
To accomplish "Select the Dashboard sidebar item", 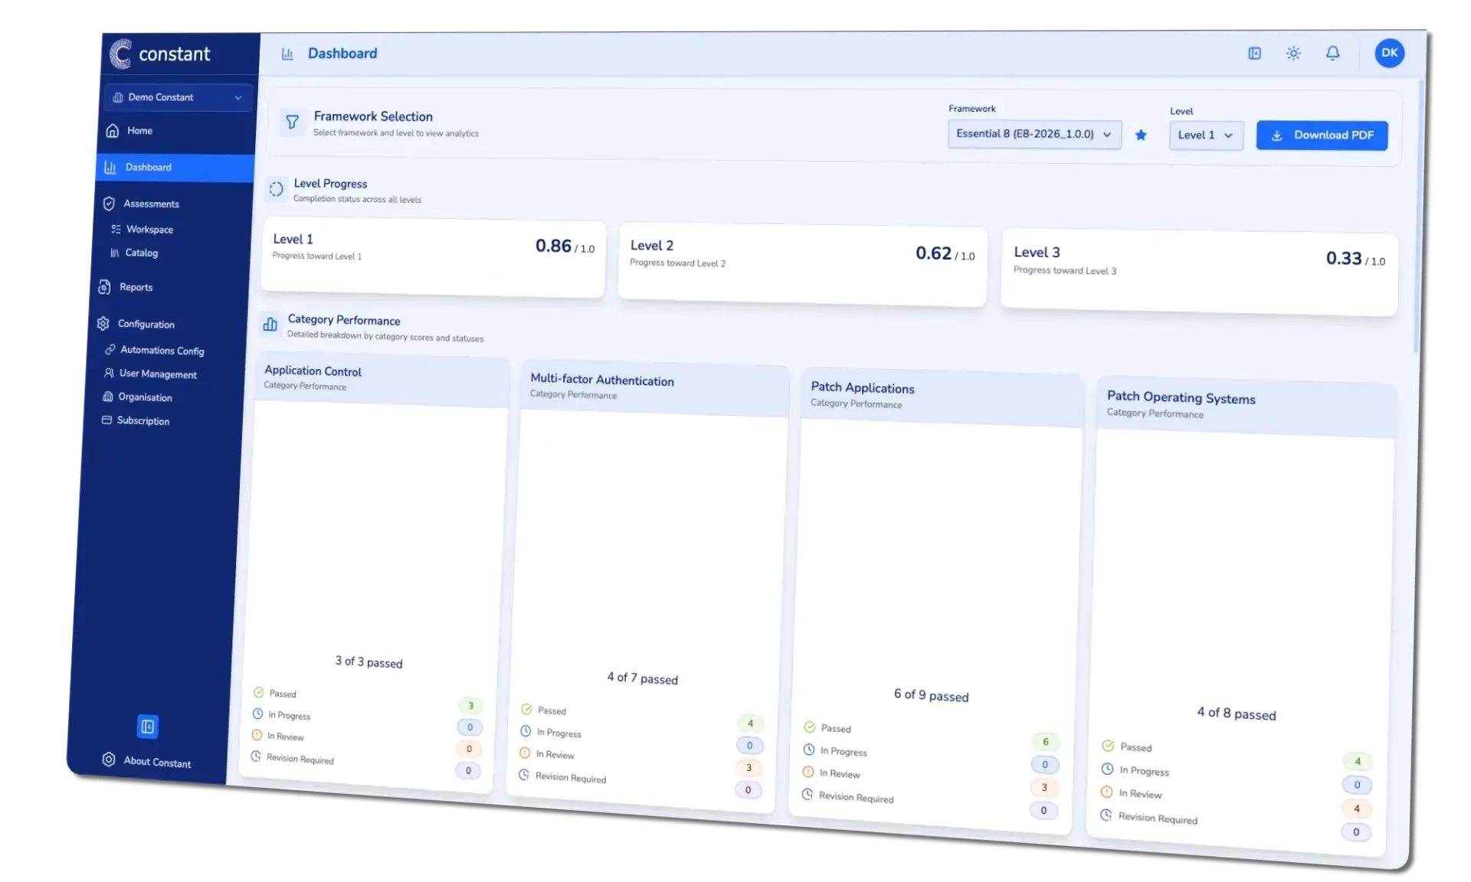I will (x=175, y=168).
